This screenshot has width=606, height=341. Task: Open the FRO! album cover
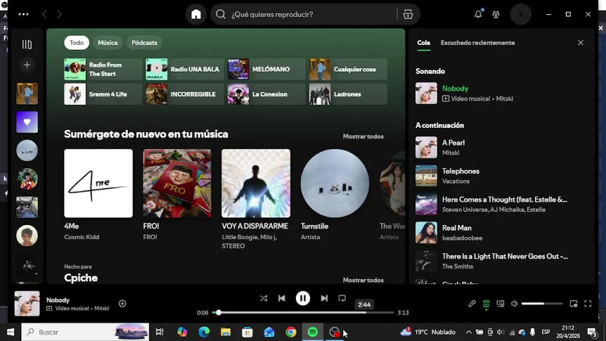point(177,183)
